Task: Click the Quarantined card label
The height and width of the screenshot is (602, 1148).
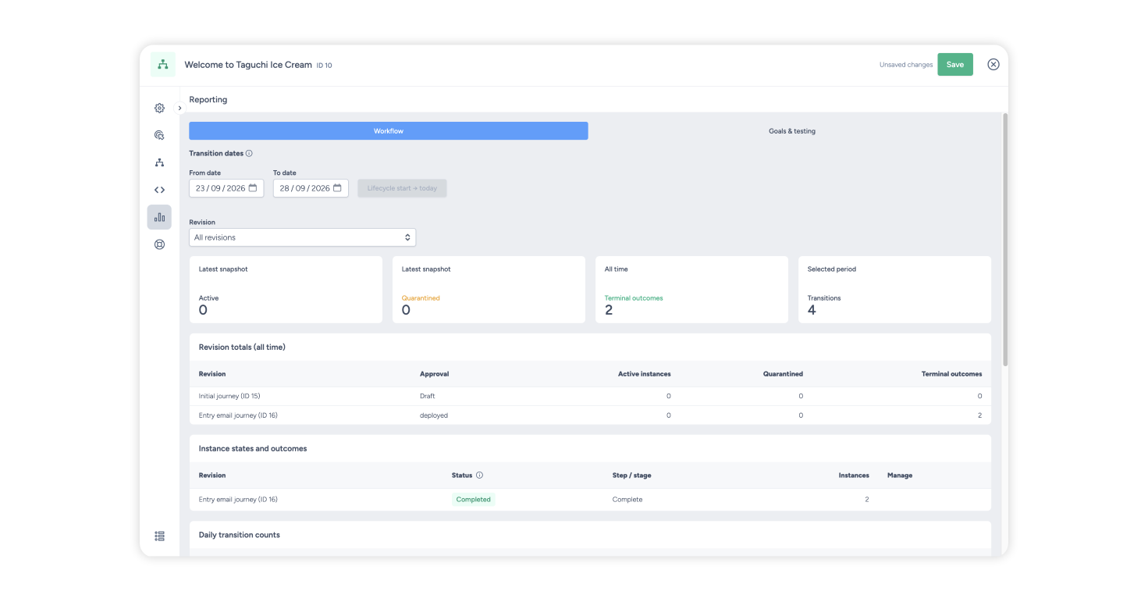Action: pos(421,298)
